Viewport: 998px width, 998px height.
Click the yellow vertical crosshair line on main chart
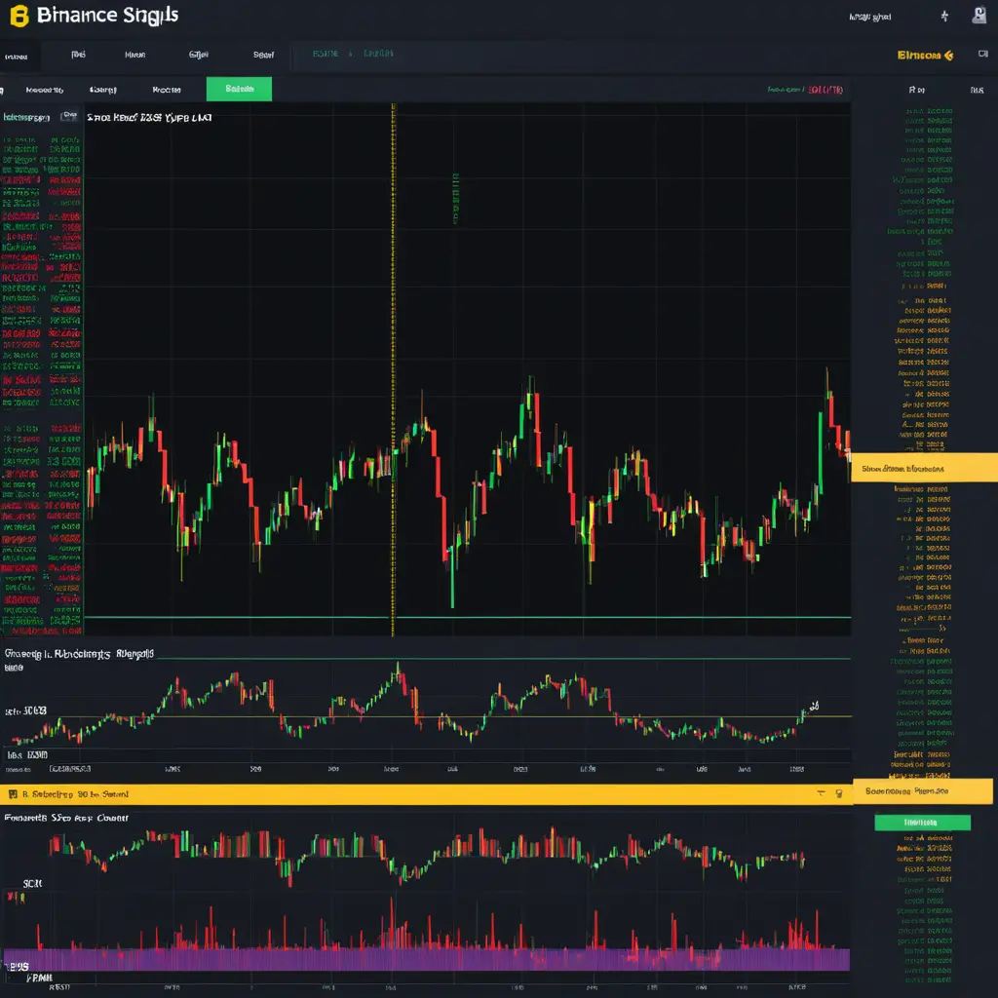tap(393, 292)
